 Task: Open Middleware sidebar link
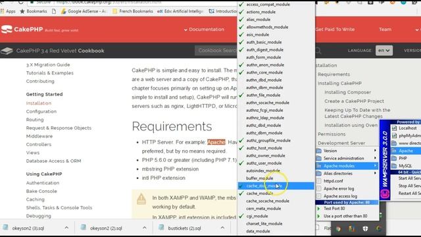tap(39, 136)
